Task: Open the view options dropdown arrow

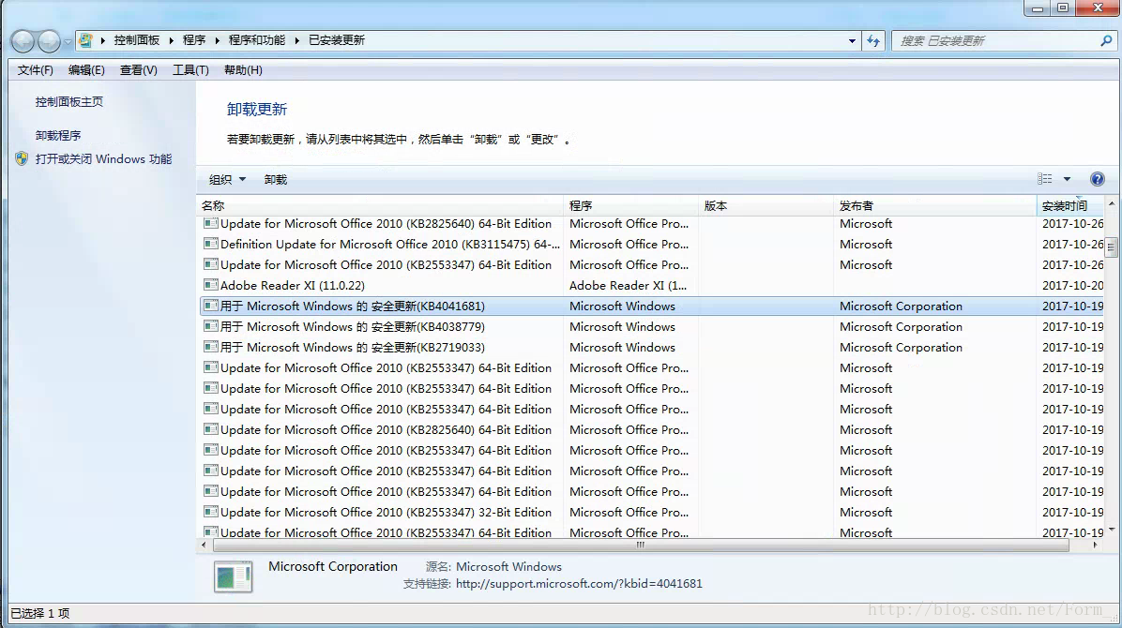Action: point(1067,179)
